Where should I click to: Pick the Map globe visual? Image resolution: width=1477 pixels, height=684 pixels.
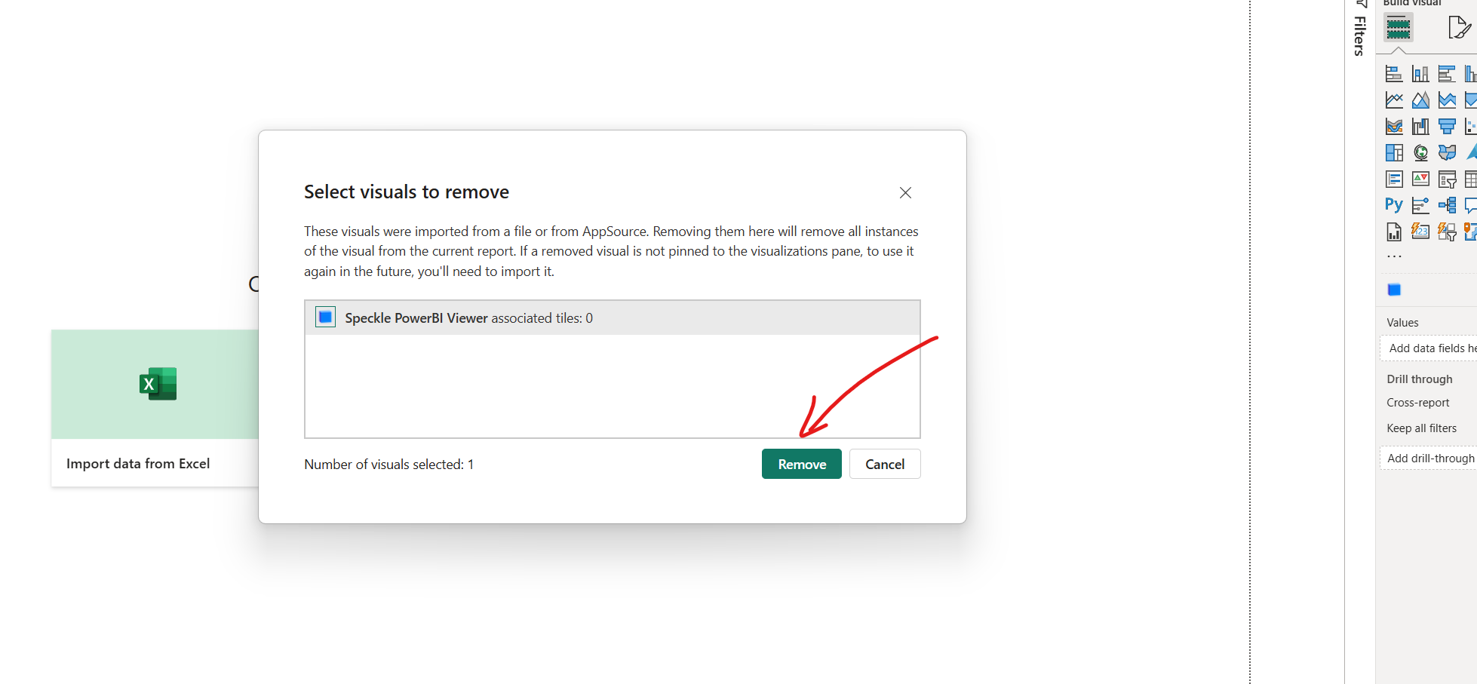pos(1420,153)
